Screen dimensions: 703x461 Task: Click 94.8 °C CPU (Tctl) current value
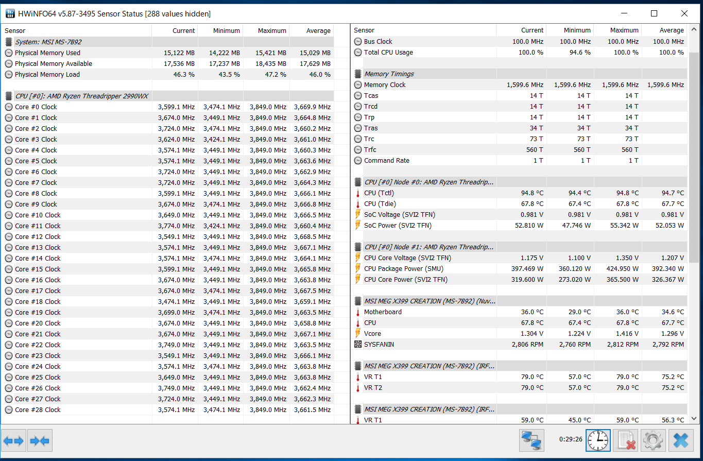tap(532, 193)
